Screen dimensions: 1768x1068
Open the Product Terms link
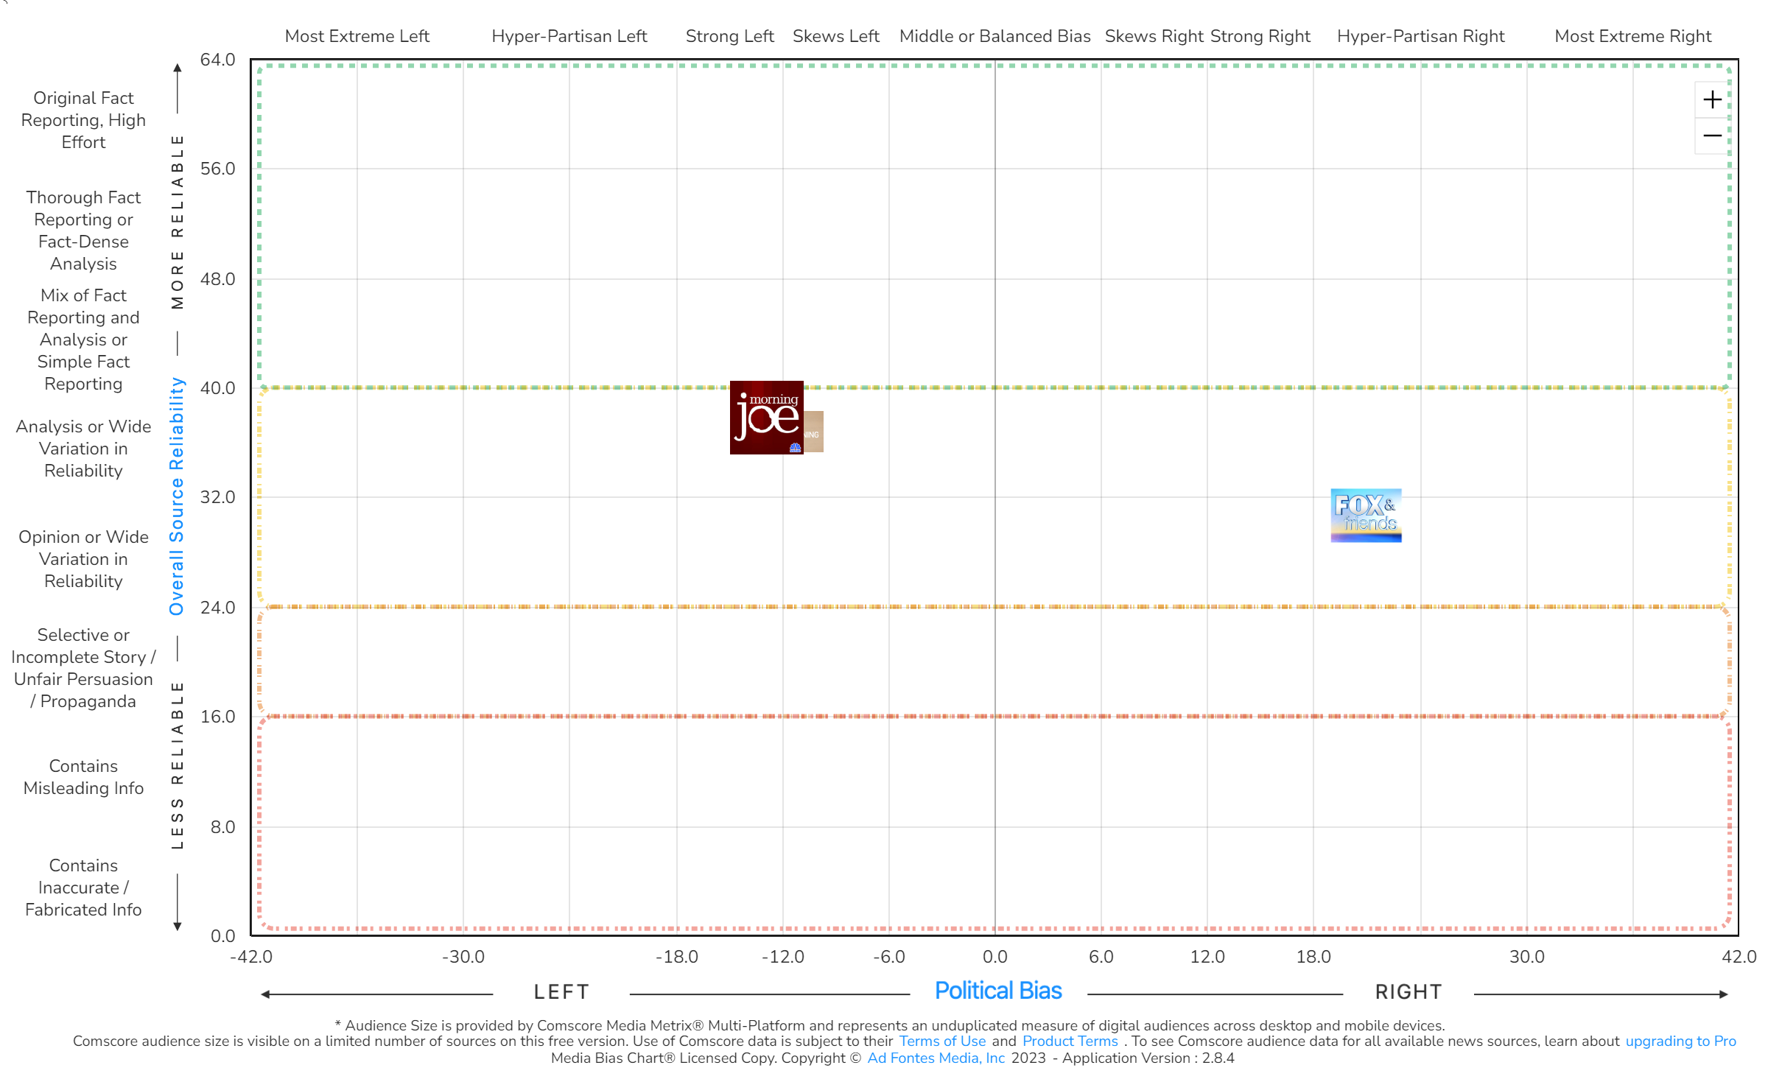1070,1041
